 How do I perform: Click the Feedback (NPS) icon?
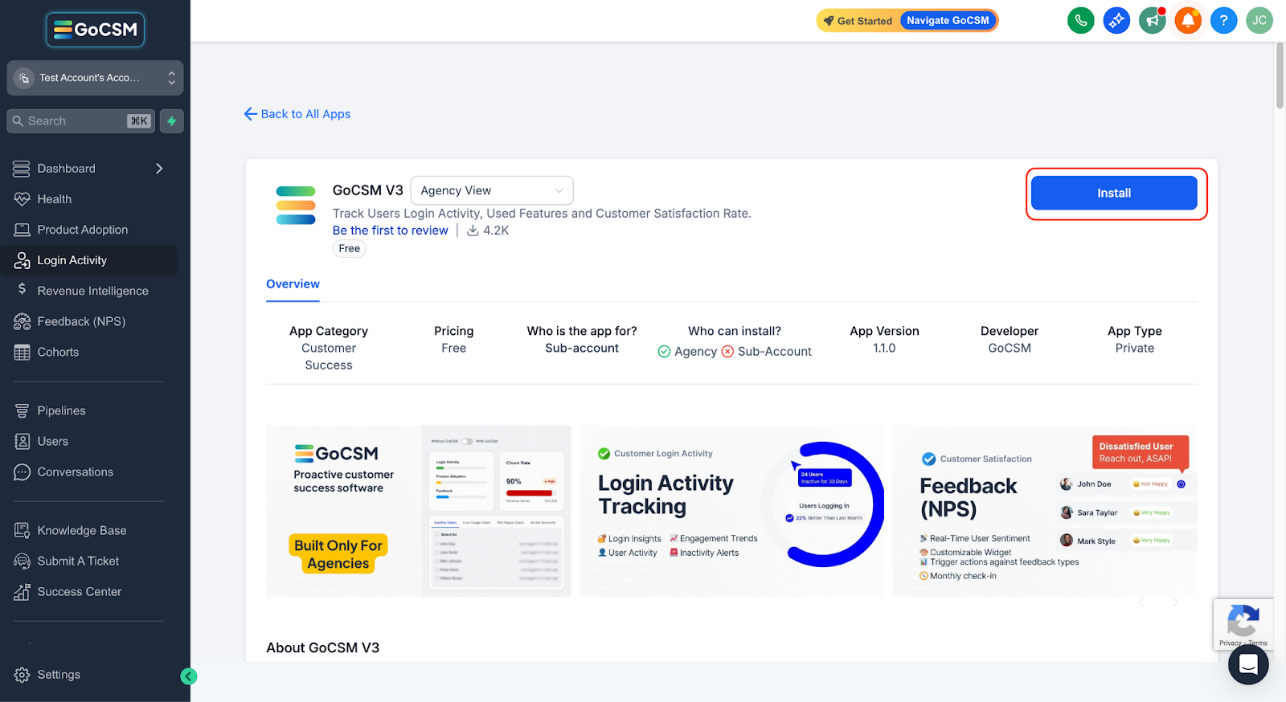coord(22,321)
